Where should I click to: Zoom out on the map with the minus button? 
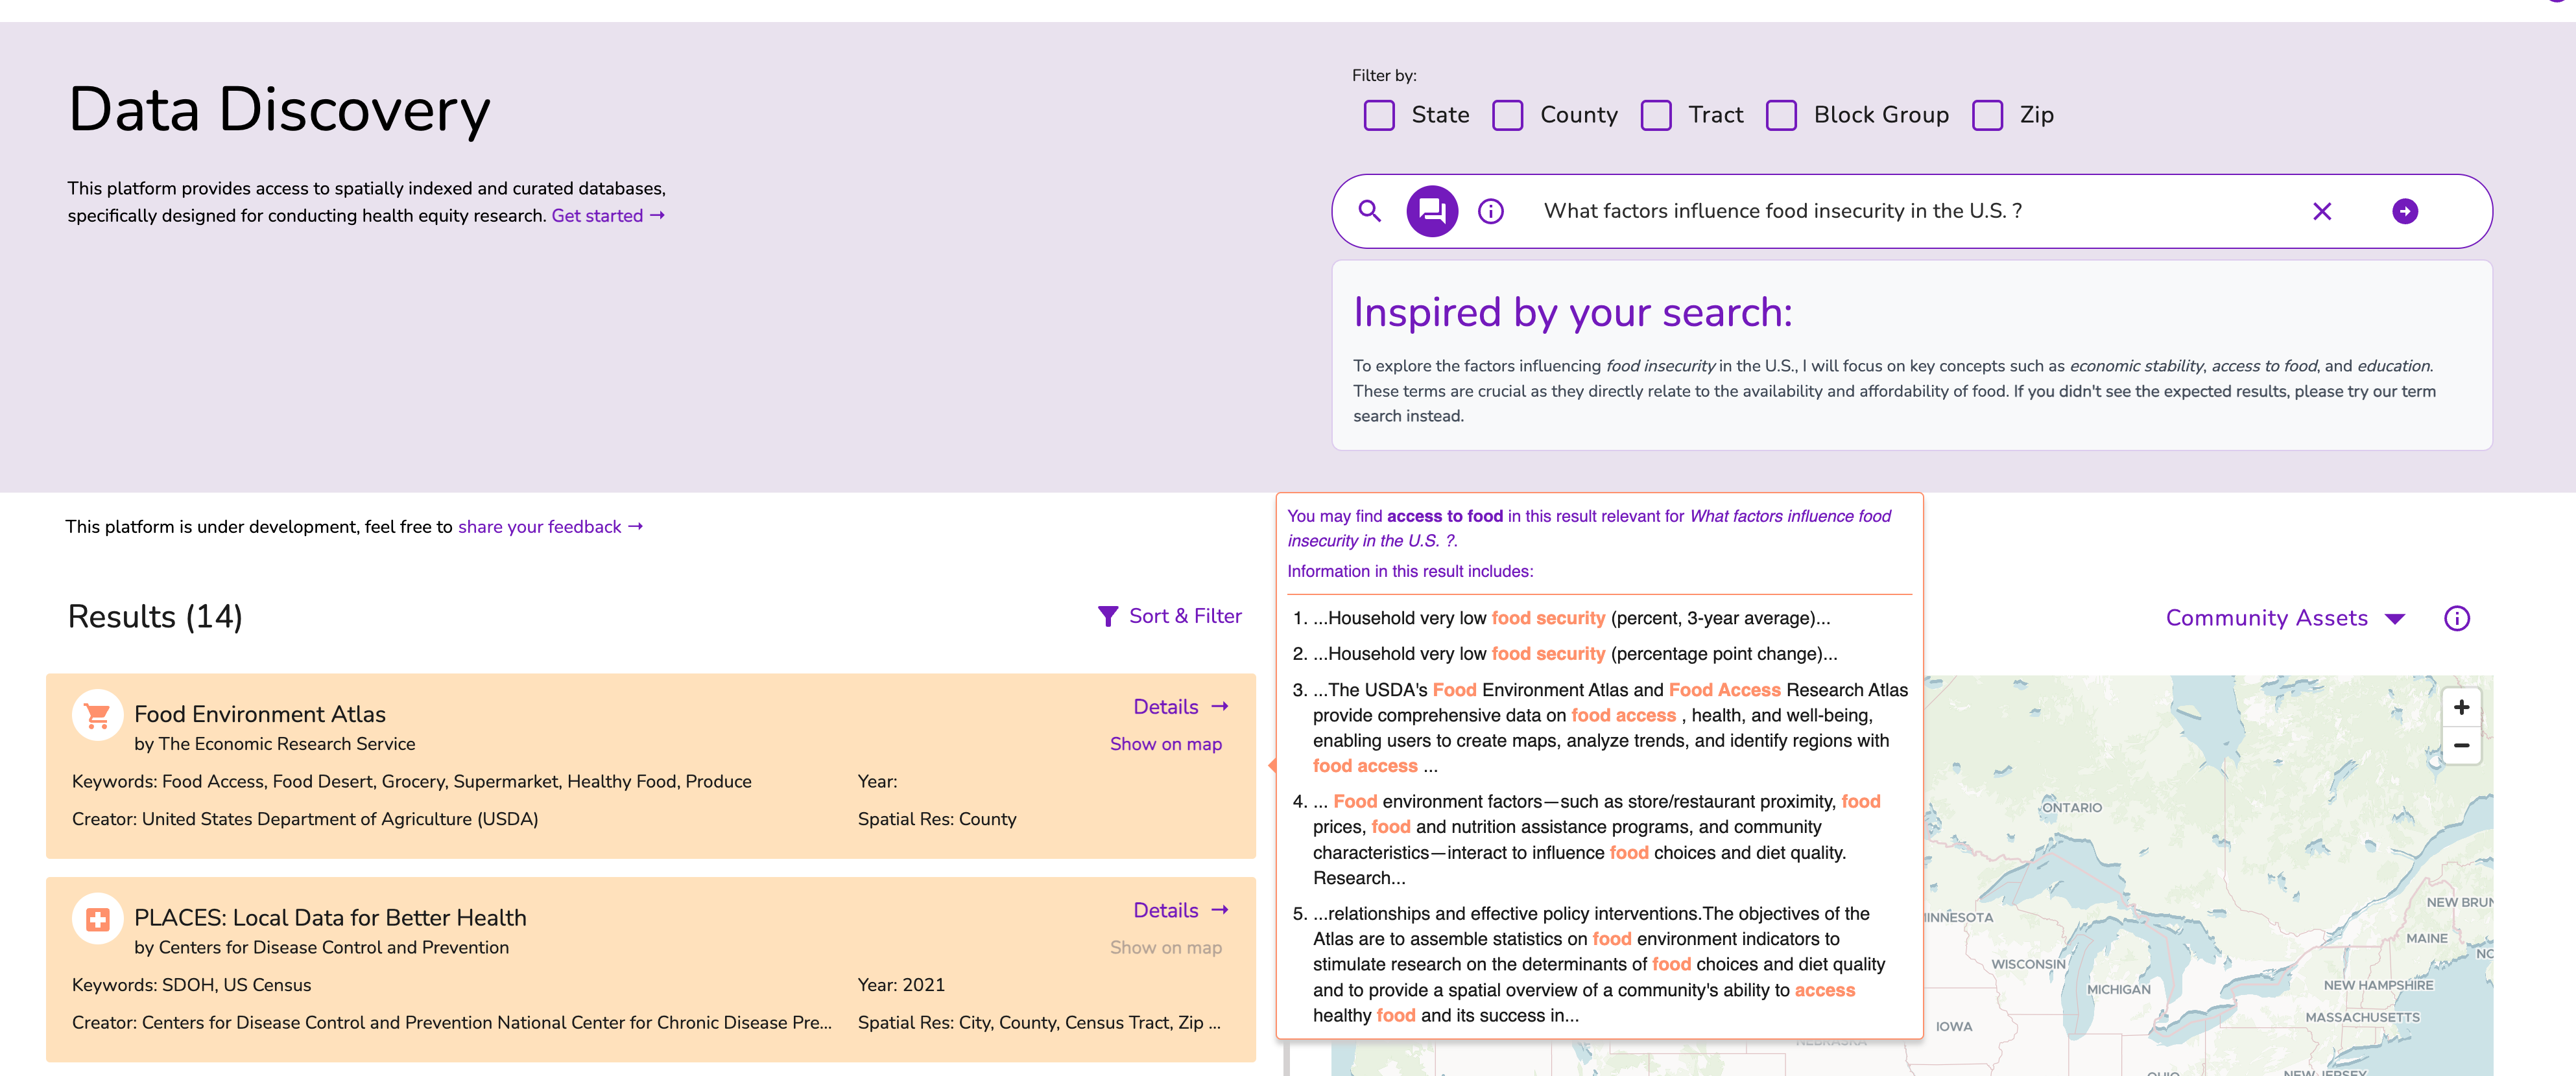point(2461,744)
